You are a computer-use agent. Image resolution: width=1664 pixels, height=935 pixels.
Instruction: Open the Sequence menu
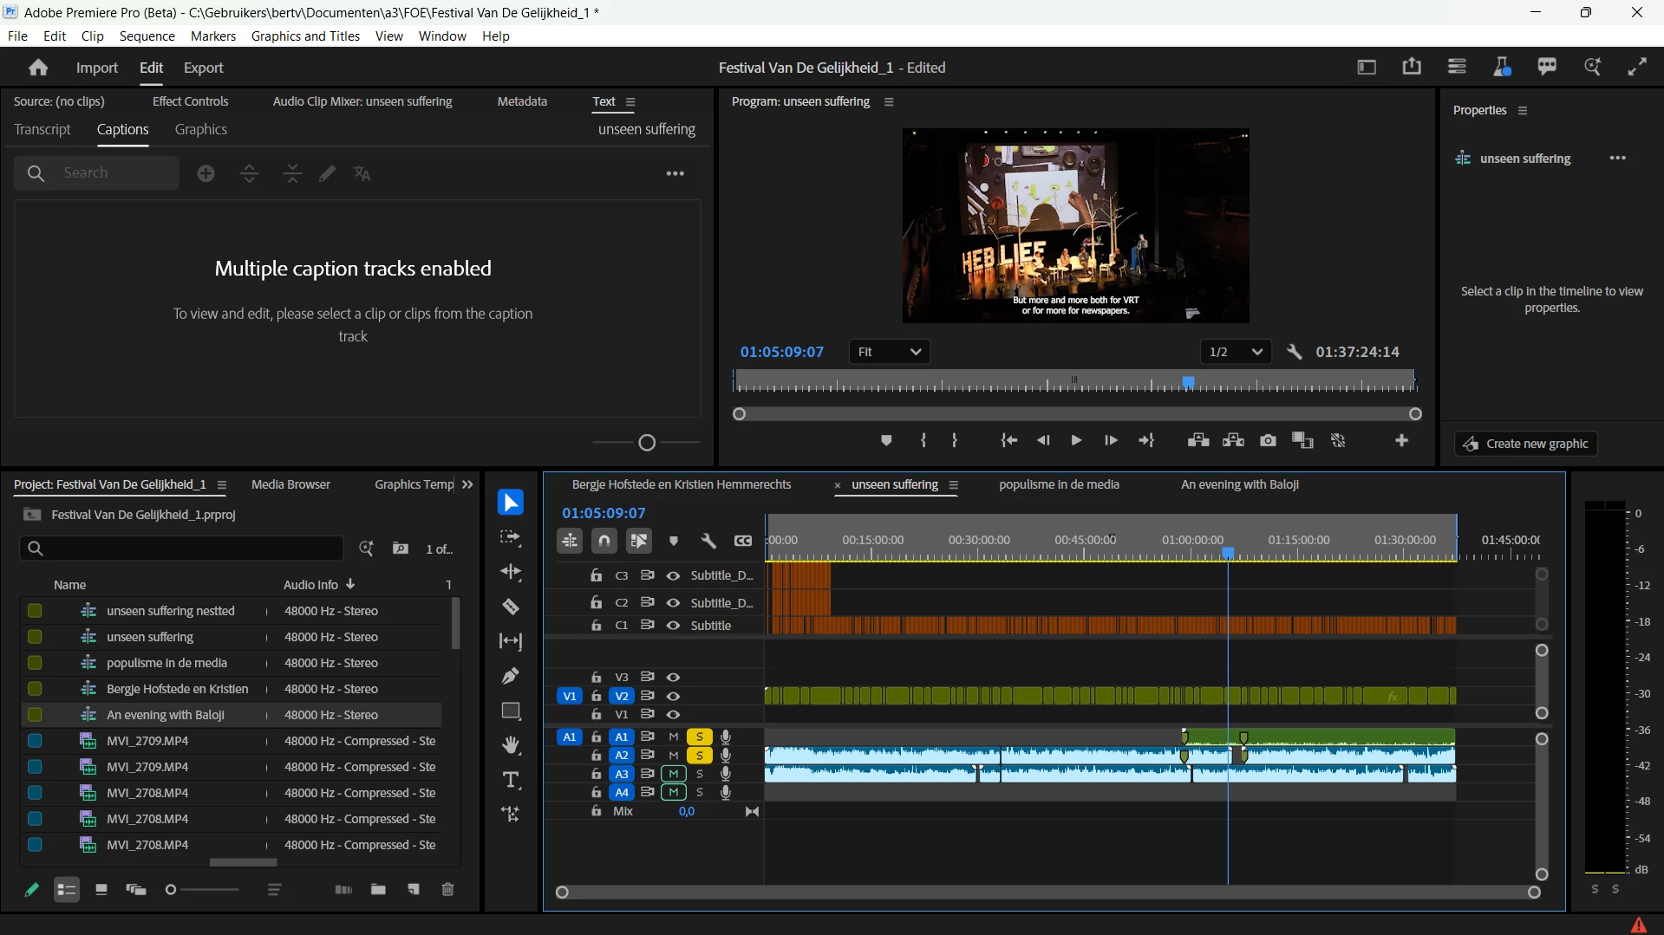(147, 36)
